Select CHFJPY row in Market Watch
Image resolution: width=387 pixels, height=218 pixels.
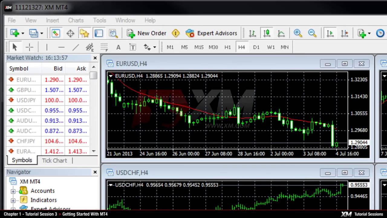pyautogui.click(x=48, y=141)
